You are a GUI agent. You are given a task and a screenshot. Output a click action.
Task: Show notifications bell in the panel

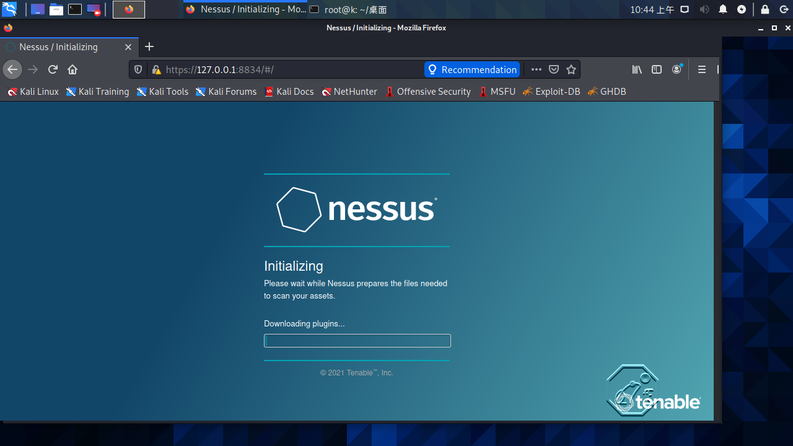[723, 9]
